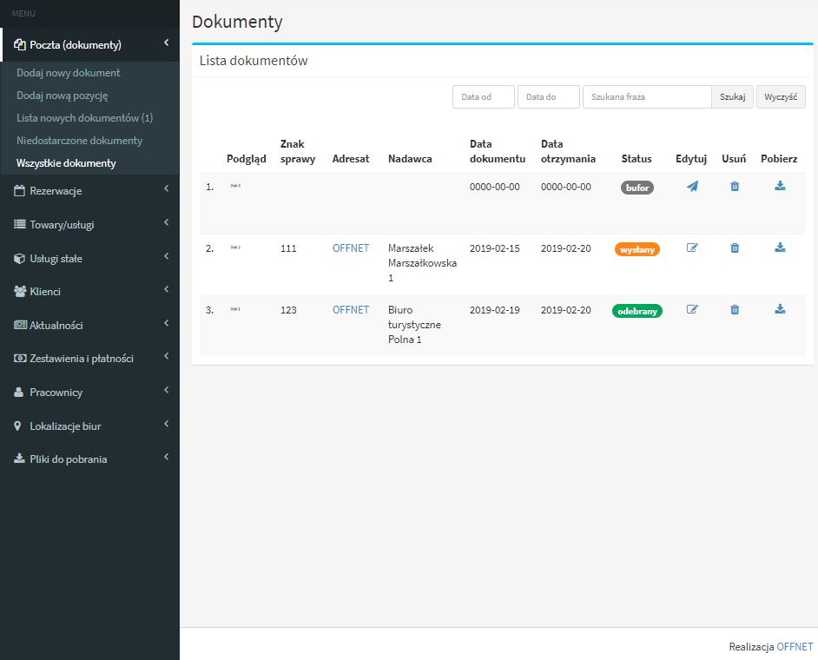Screen dimensions: 818x660
Task: Expand the Towary/usługi chevron
Action: tap(167, 223)
